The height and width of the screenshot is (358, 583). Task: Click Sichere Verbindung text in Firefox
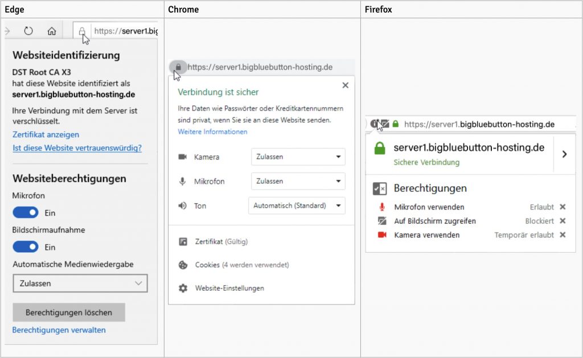click(x=426, y=162)
